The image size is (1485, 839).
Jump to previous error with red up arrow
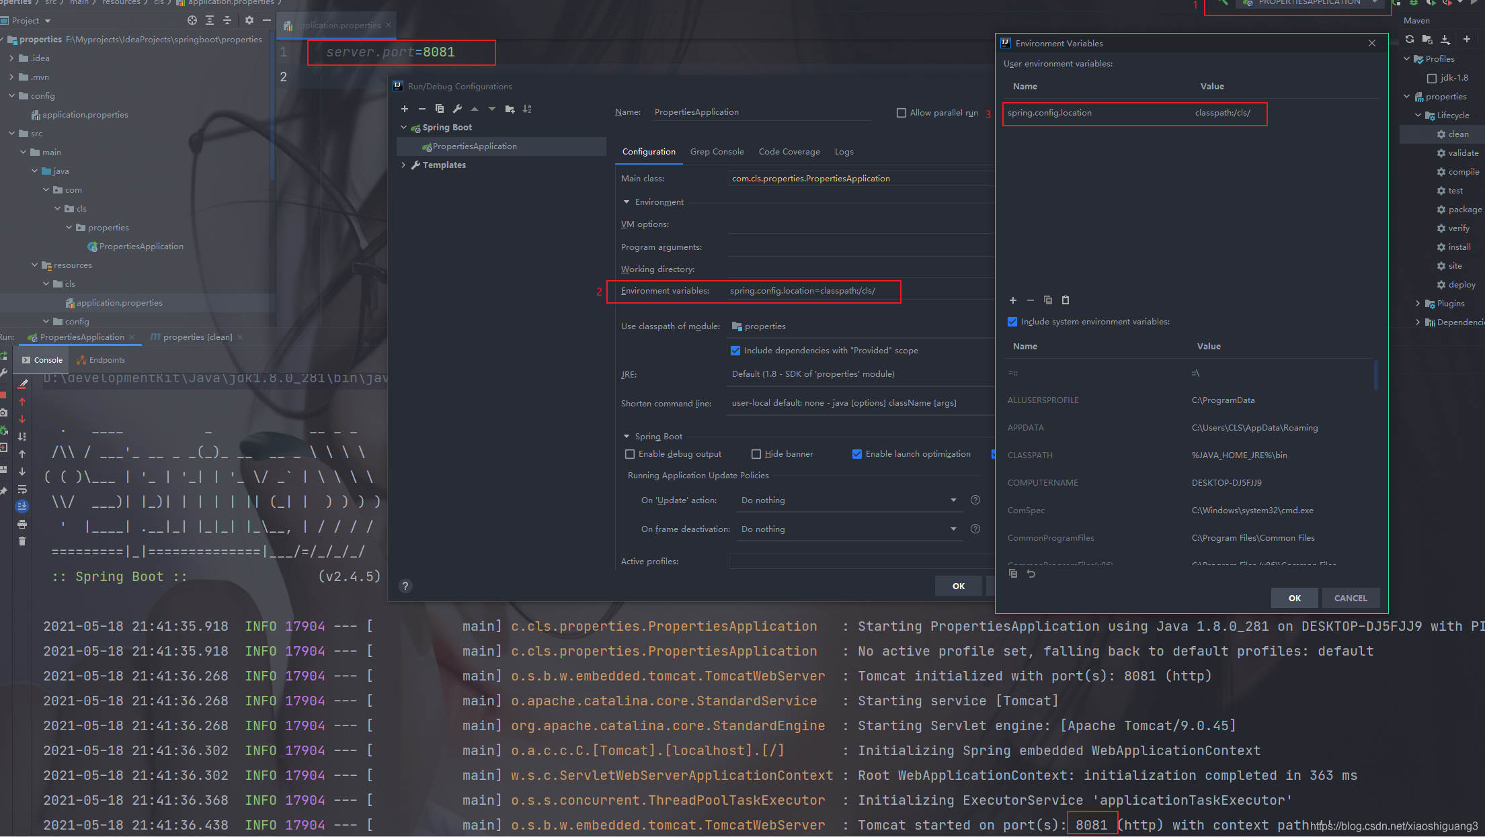point(22,402)
